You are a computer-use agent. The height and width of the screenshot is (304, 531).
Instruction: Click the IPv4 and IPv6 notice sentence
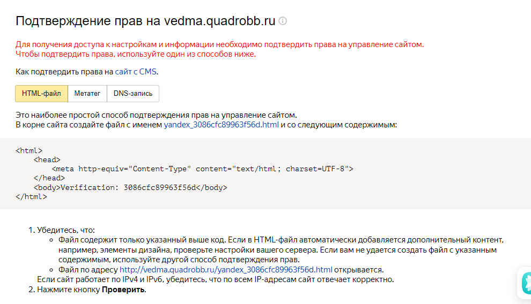(215, 279)
